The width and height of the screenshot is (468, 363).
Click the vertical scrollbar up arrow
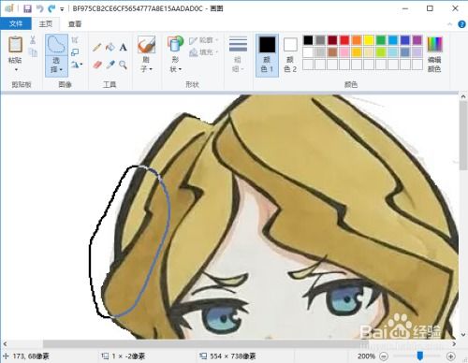tap(463, 96)
